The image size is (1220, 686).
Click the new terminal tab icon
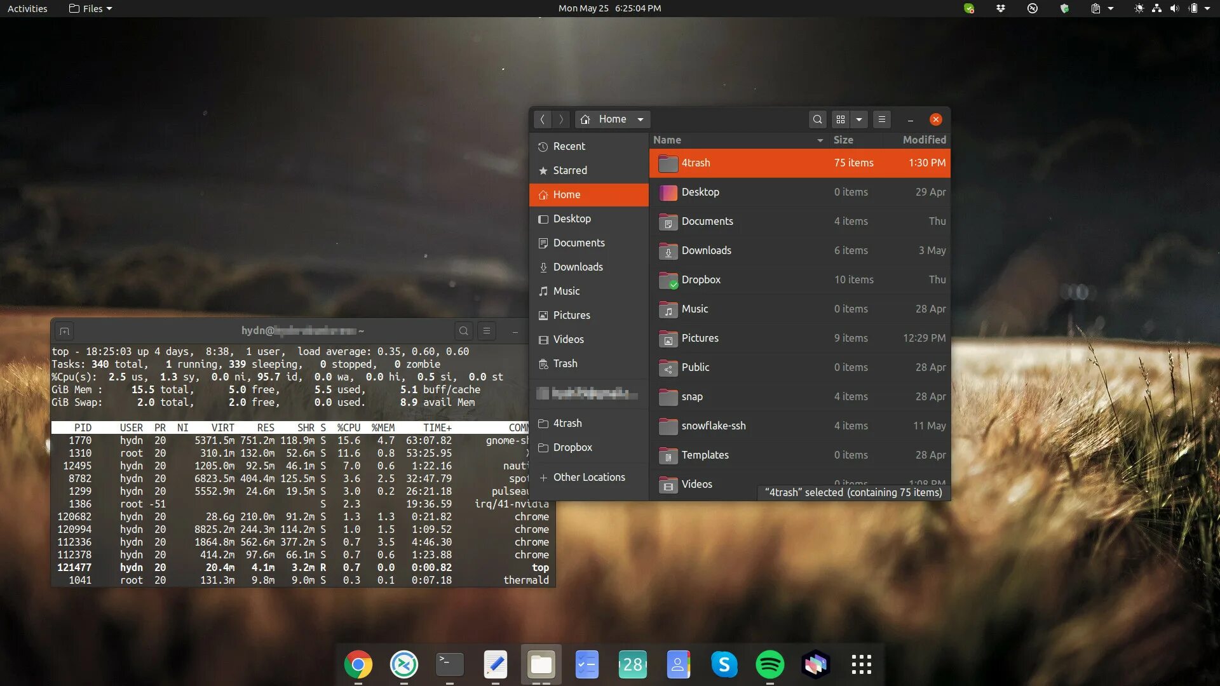click(x=64, y=331)
